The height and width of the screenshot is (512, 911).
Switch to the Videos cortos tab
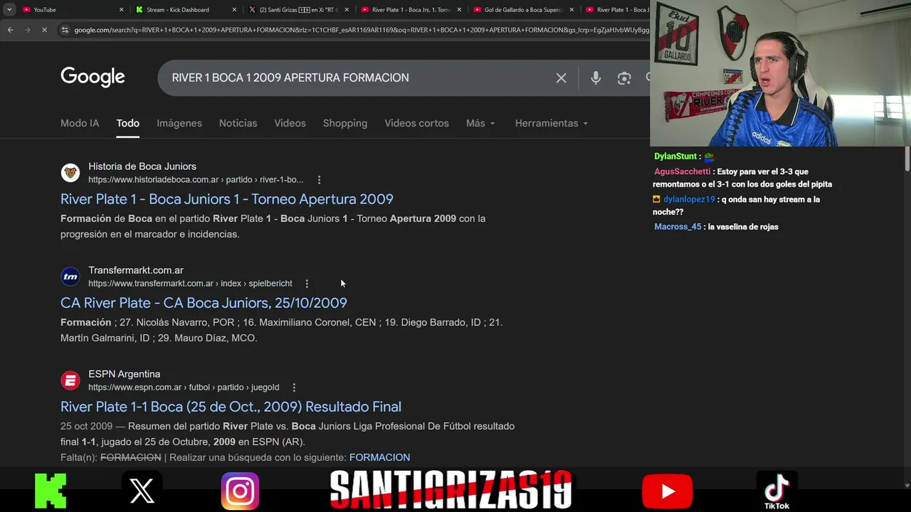tap(416, 123)
